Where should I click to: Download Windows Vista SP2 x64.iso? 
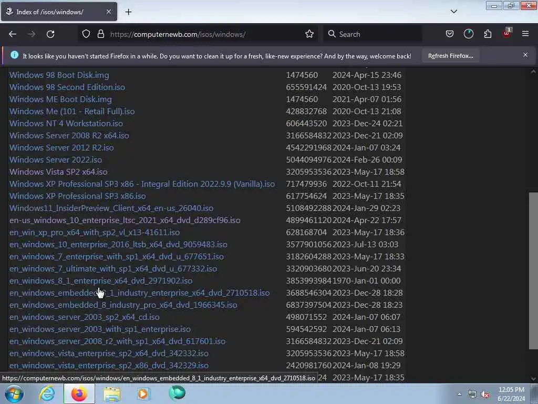tap(58, 172)
